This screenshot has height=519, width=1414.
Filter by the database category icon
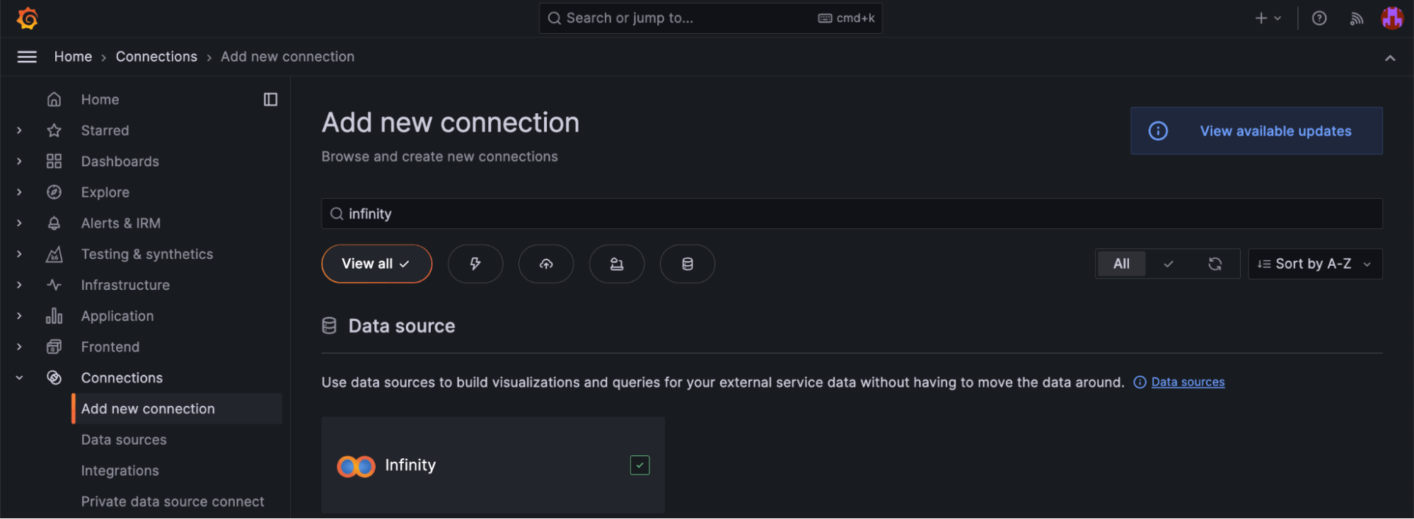(x=687, y=264)
